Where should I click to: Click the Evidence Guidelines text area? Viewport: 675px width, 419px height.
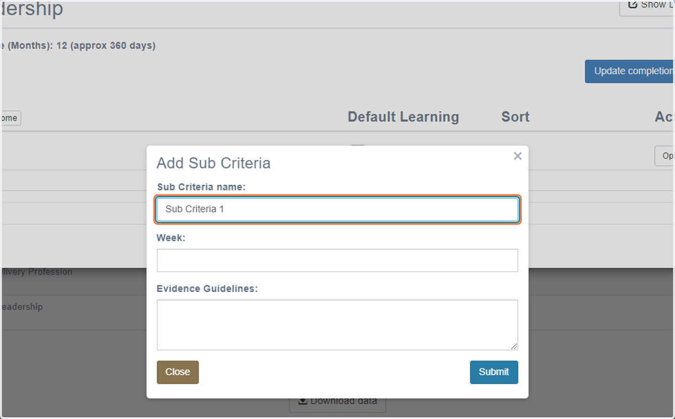point(337,325)
